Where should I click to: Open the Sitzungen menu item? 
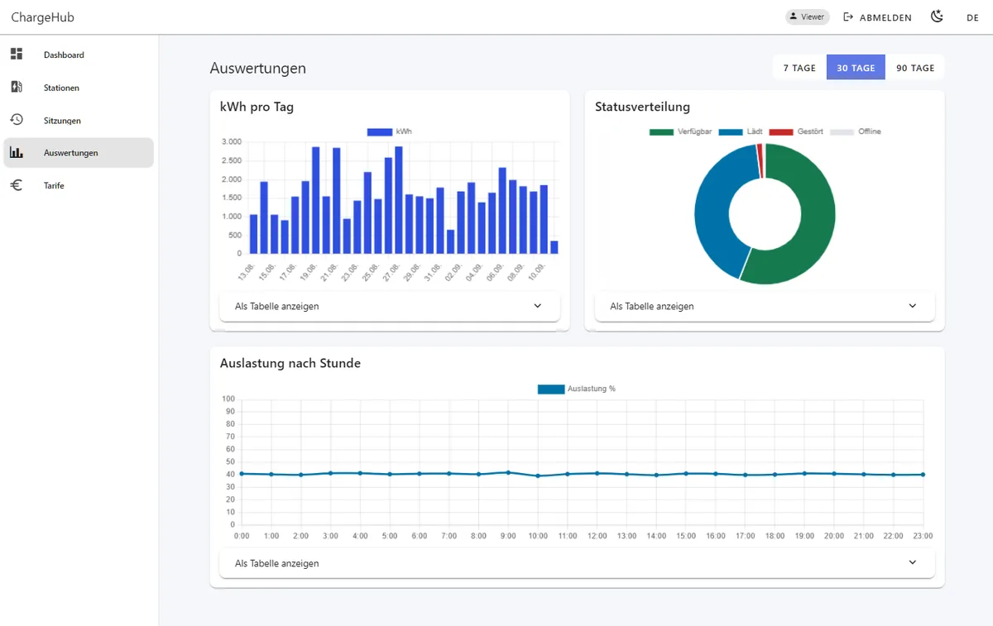tap(78, 120)
